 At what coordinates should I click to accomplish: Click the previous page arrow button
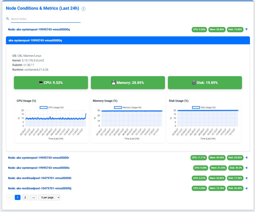click(9, 198)
